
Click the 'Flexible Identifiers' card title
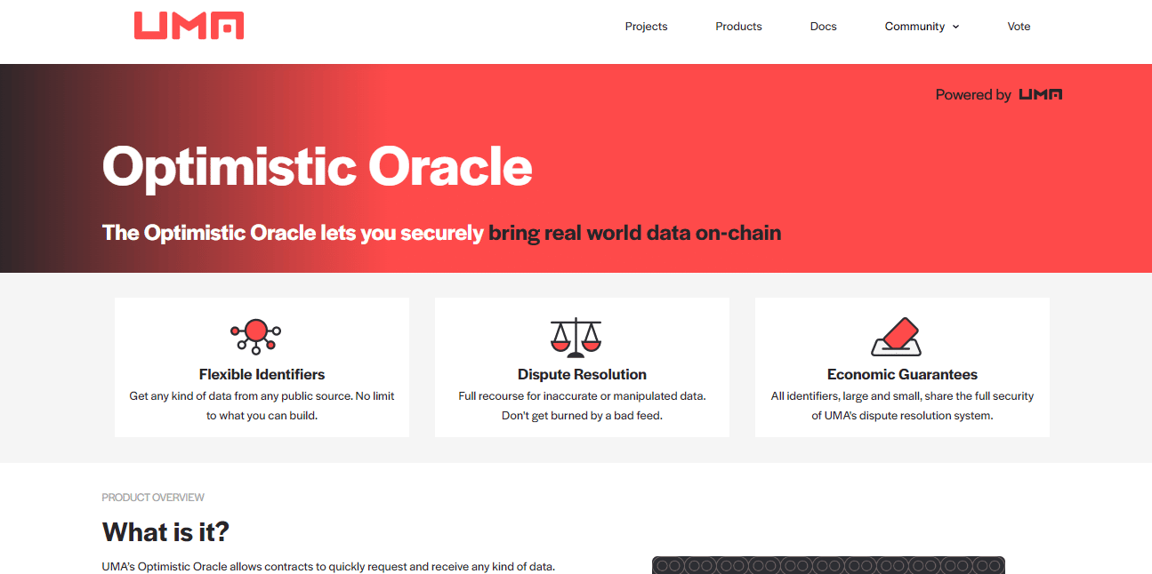point(262,374)
